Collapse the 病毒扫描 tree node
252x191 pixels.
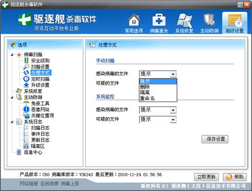[12, 55]
